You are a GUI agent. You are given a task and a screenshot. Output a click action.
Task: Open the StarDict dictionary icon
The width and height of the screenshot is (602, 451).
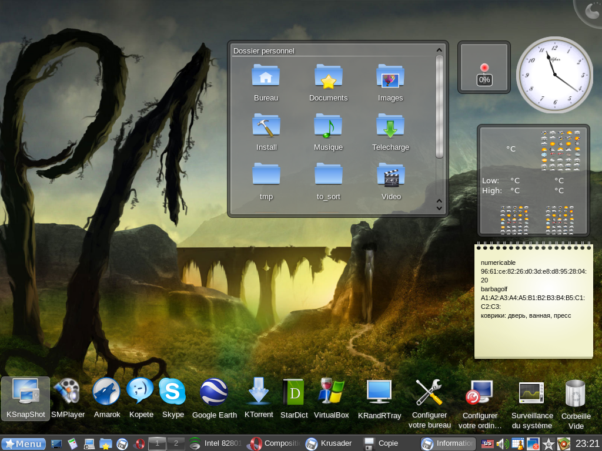pyautogui.click(x=293, y=392)
